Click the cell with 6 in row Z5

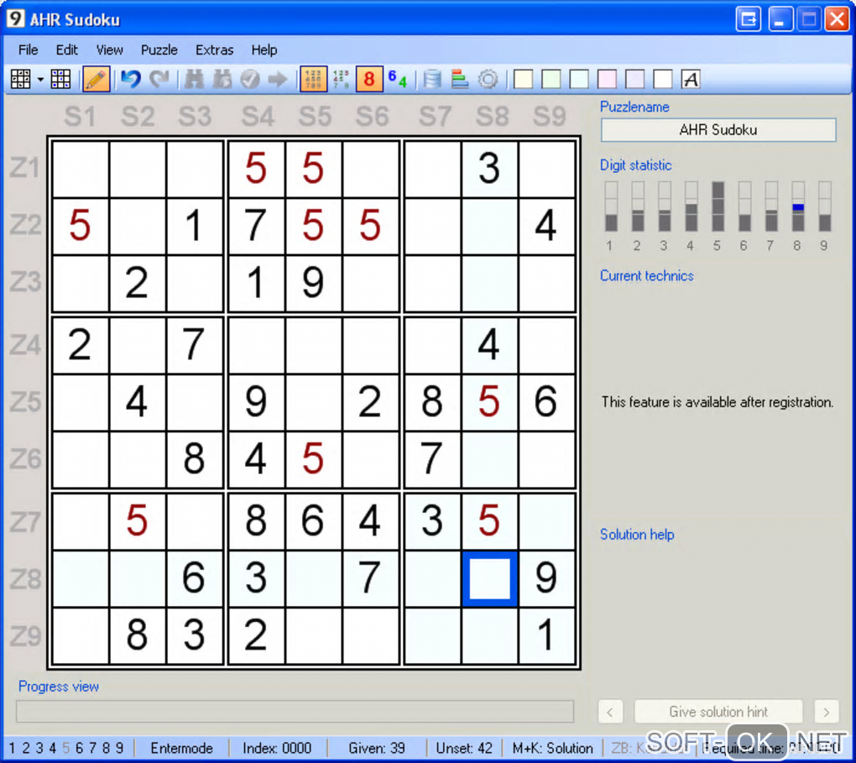click(546, 402)
